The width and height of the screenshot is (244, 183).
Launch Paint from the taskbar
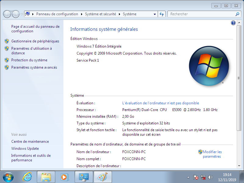pyautogui.click(x=102, y=177)
